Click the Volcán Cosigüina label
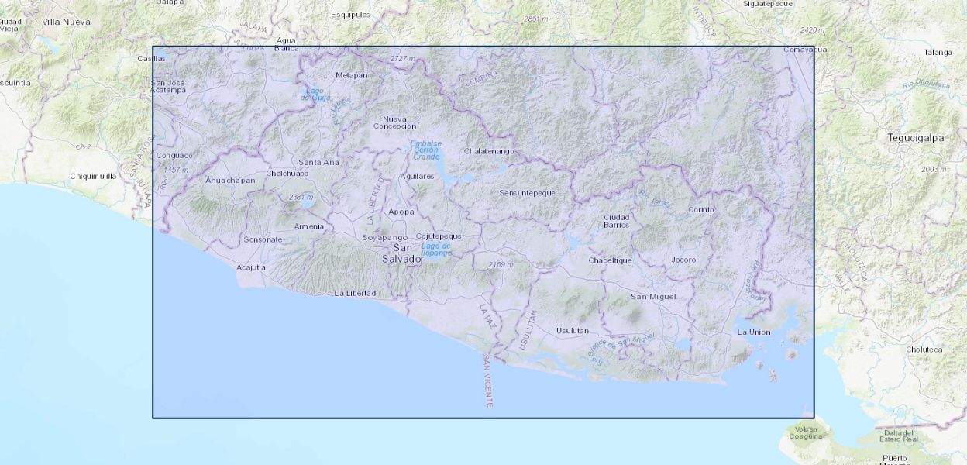 [806, 432]
